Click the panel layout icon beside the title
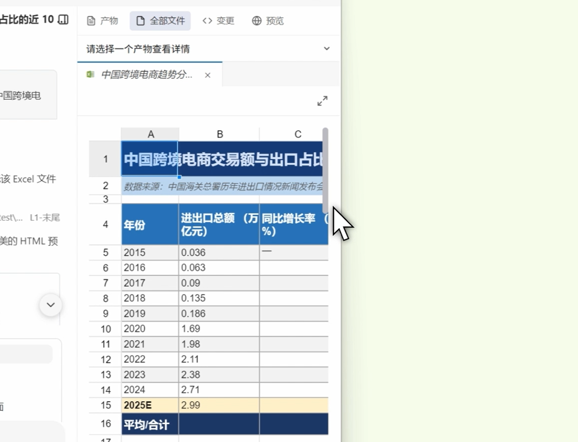 (x=63, y=20)
